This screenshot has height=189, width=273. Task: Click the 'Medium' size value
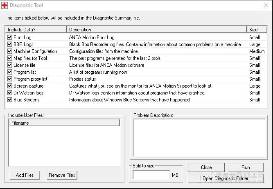[x=257, y=51]
